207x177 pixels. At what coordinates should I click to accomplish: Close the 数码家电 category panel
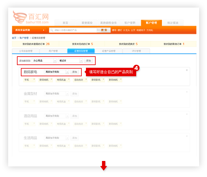[187, 70]
